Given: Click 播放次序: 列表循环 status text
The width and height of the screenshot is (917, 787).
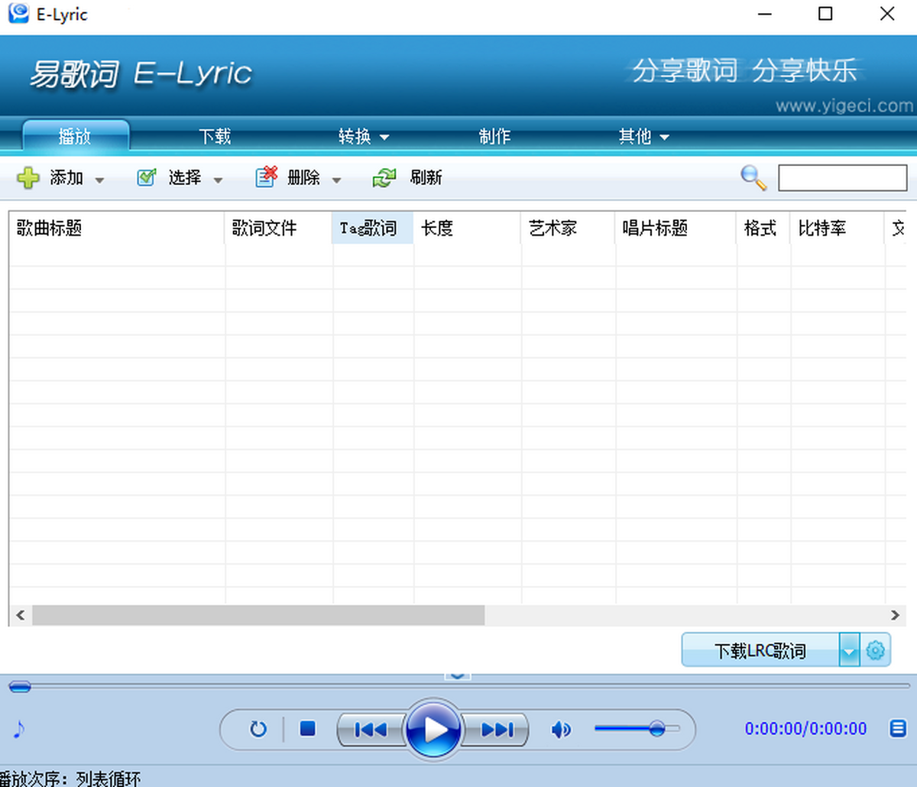Looking at the screenshot, I should point(70,779).
